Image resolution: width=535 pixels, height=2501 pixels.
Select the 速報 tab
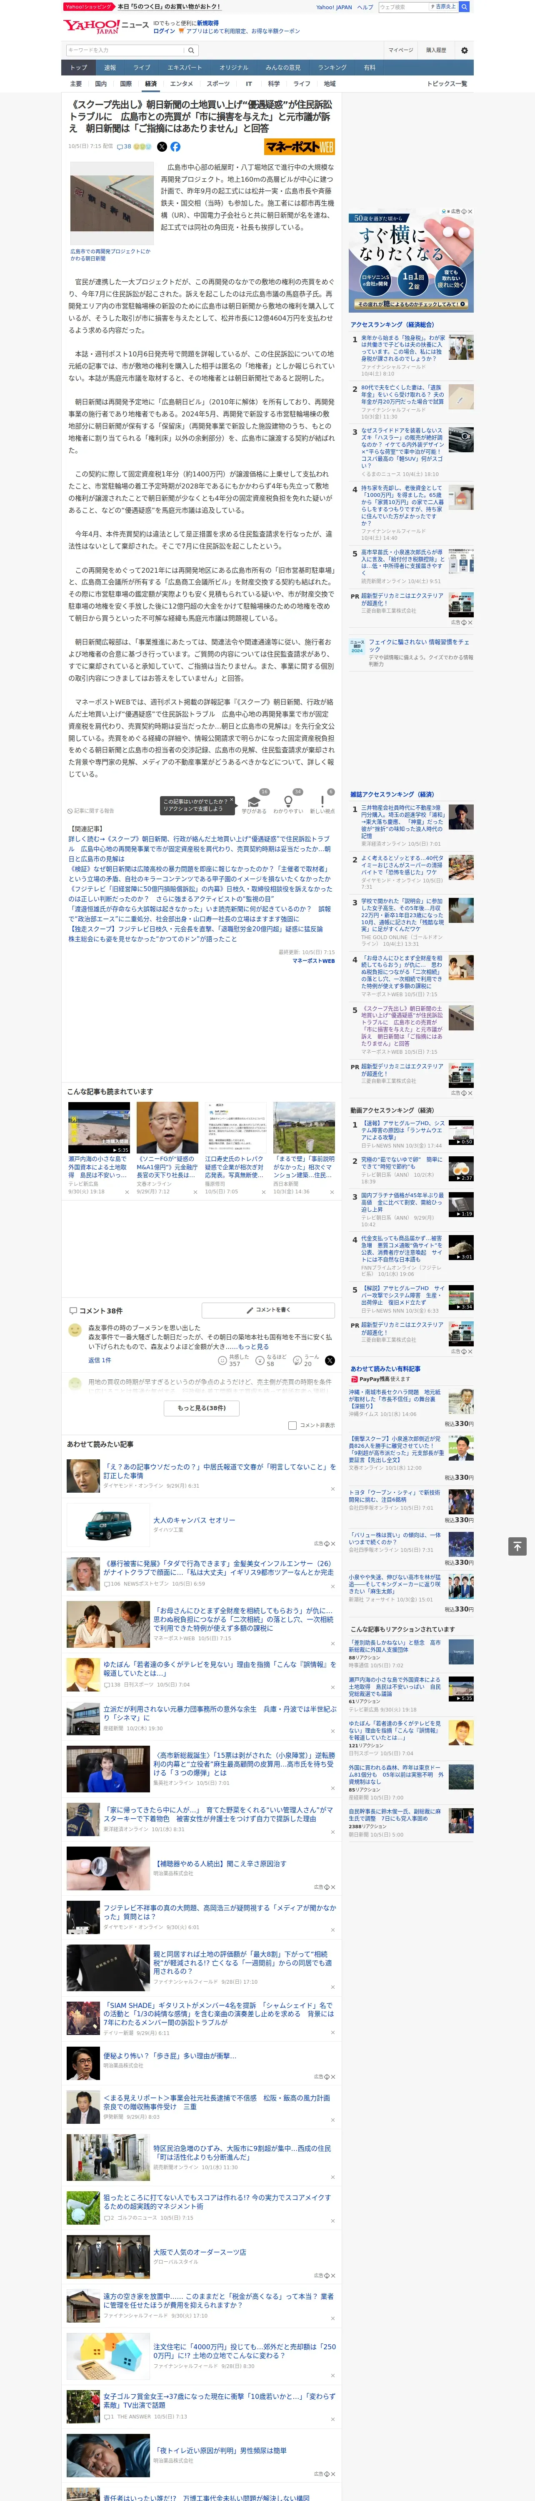pos(110,67)
